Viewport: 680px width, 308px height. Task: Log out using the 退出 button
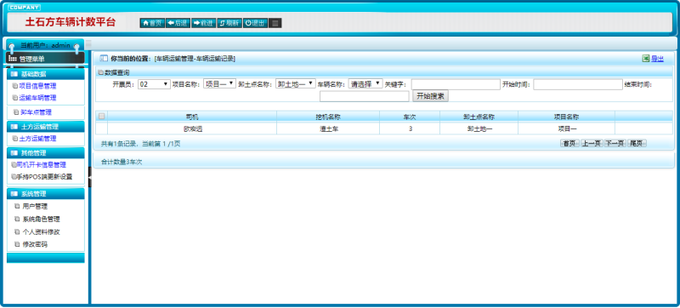coord(255,23)
